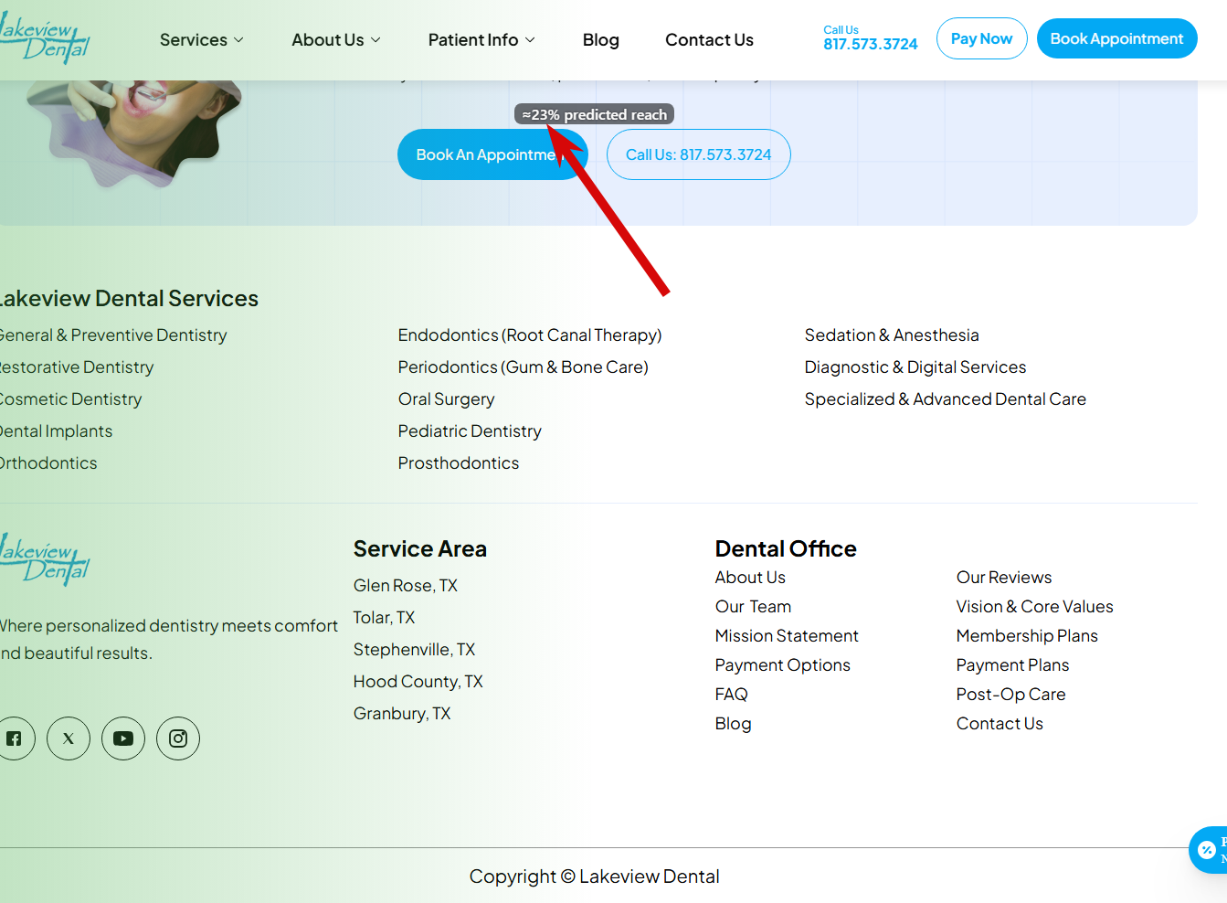Open the Oral Surgery link
The width and height of the screenshot is (1227, 903).
coord(446,399)
